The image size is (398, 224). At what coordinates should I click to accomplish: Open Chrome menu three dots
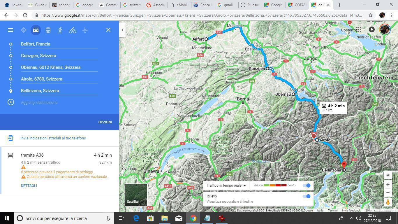[392, 15]
